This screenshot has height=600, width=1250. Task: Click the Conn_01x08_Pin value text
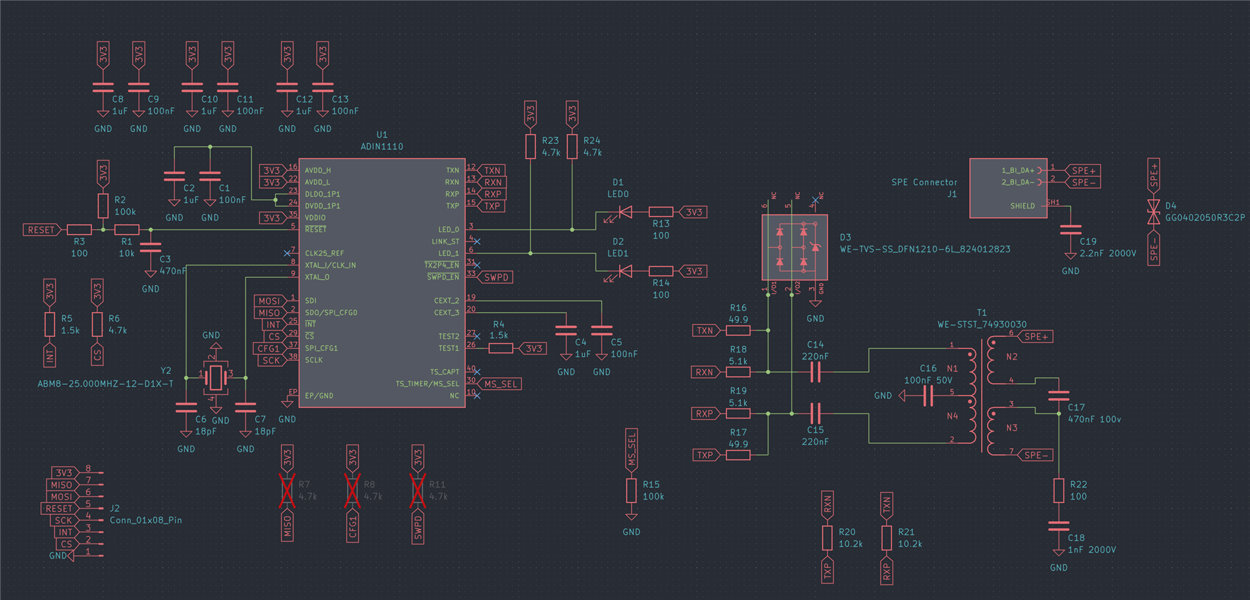pyautogui.click(x=145, y=520)
